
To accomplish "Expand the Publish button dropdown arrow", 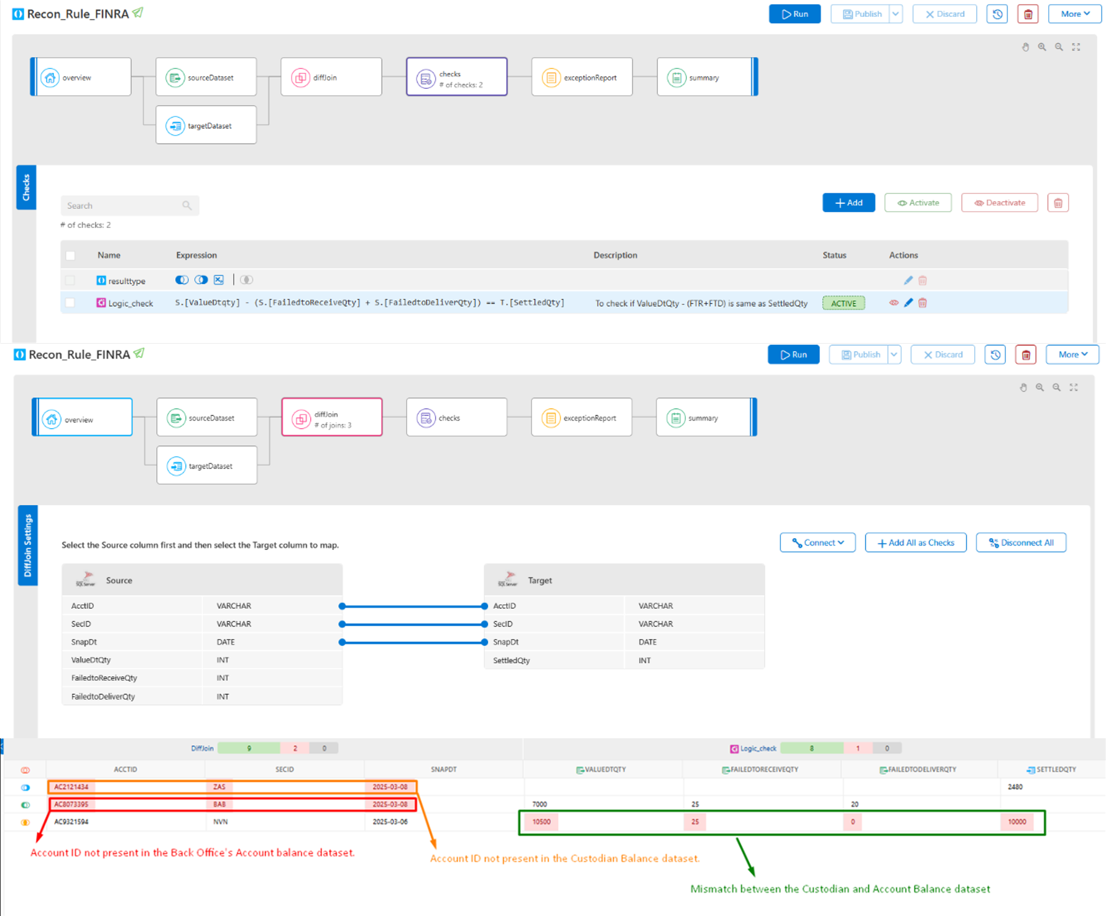I will coord(896,14).
